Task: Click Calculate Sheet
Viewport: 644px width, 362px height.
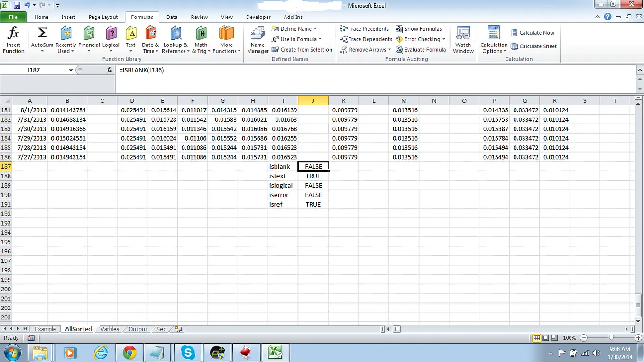Action: (534, 46)
